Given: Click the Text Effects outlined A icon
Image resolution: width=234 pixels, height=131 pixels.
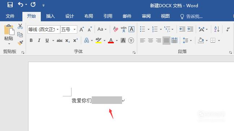Looking at the screenshot, I should [87, 40].
